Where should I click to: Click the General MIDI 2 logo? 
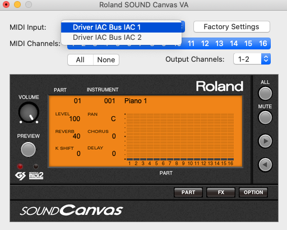36,176
